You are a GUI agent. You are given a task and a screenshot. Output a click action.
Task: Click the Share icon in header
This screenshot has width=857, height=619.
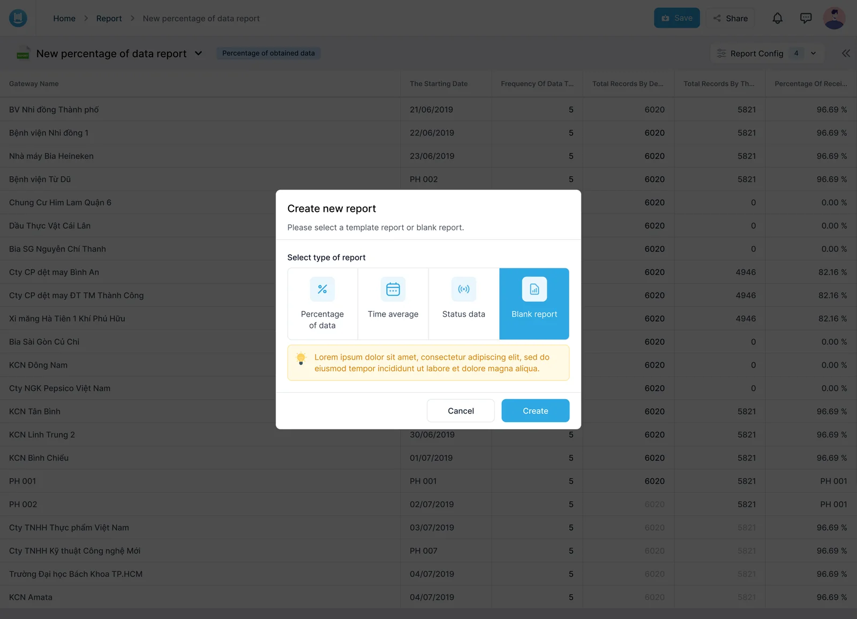pyautogui.click(x=717, y=18)
